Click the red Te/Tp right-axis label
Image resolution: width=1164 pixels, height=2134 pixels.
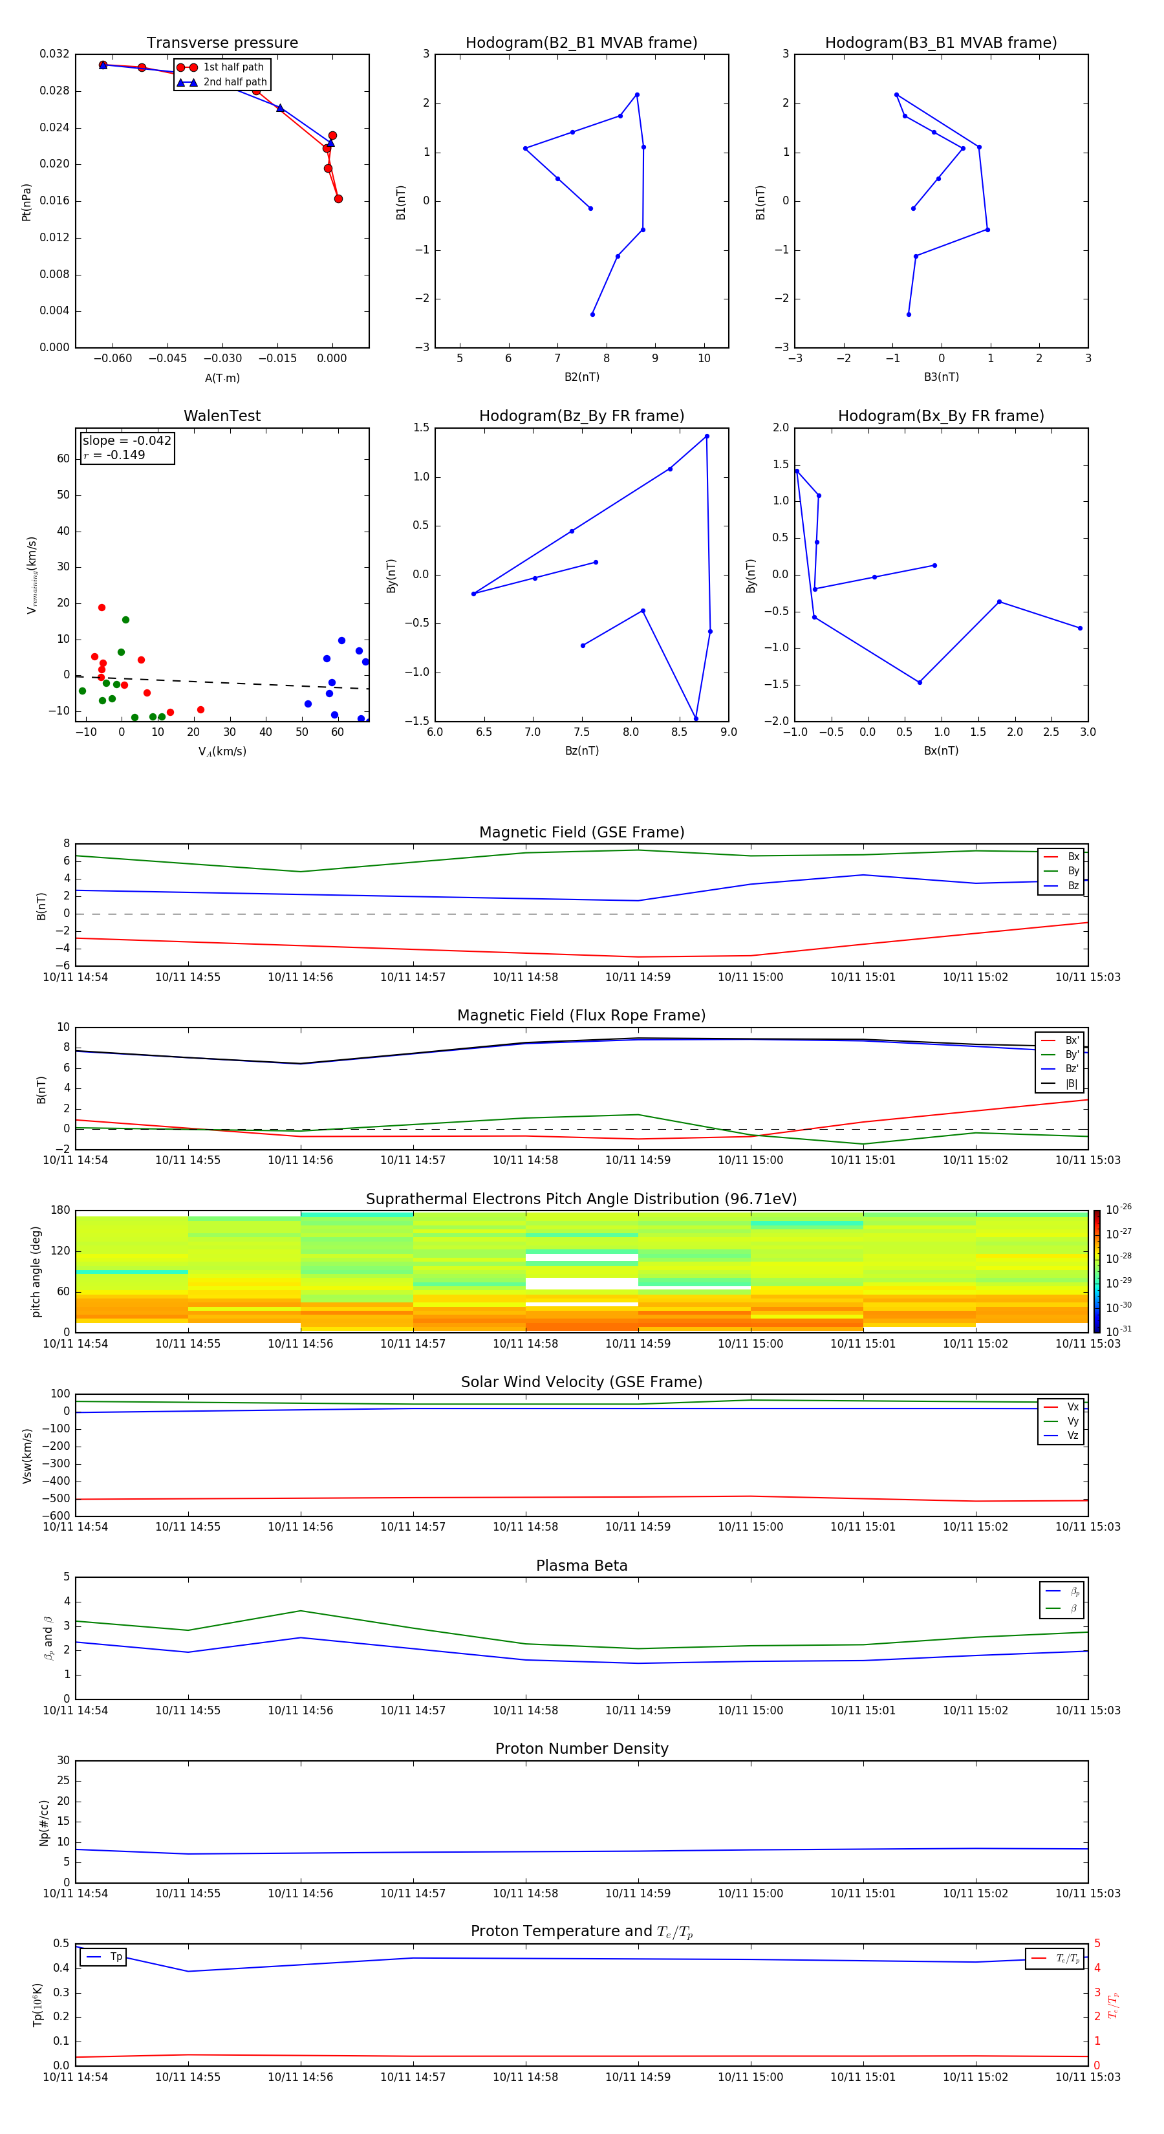click(x=1113, y=2005)
